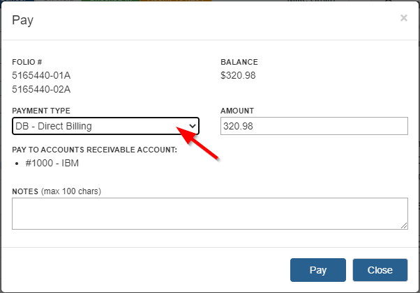Click inside the Notes text area
The width and height of the screenshot is (420, 293).
pos(209,213)
